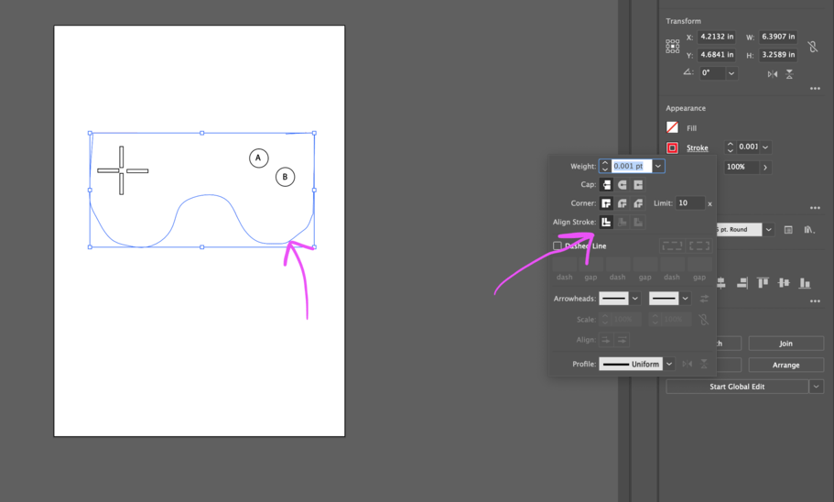Select the Butt Cap stroke option
The height and width of the screenshot is (502, 834).
click(606, 185)
